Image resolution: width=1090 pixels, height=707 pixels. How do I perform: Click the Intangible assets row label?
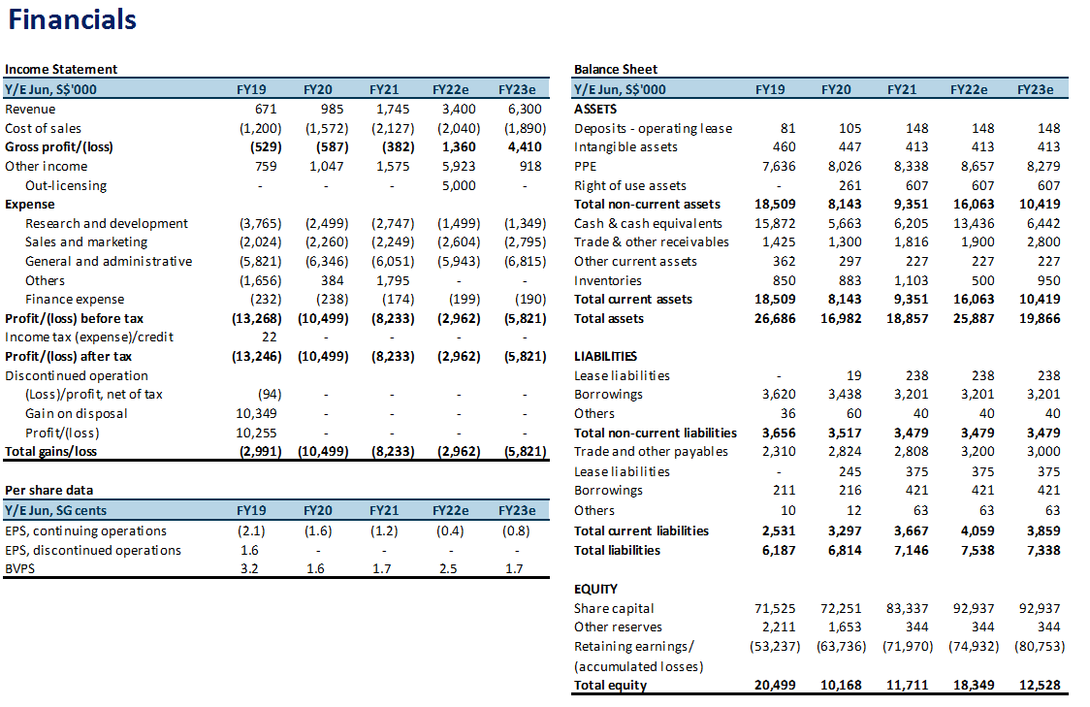625,147
